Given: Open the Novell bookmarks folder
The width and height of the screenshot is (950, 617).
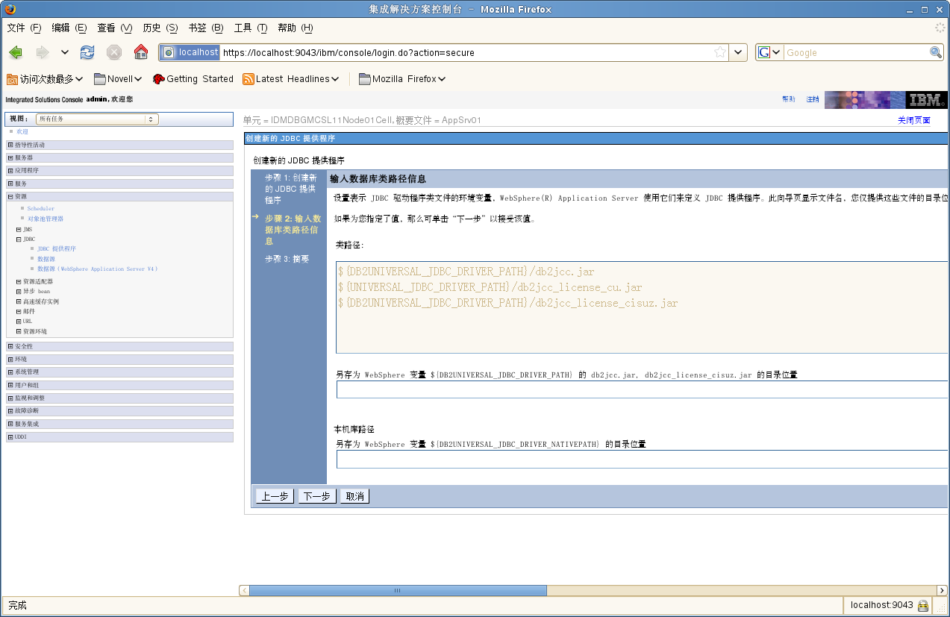Looking at the screenshot, I should click(118, 79).
